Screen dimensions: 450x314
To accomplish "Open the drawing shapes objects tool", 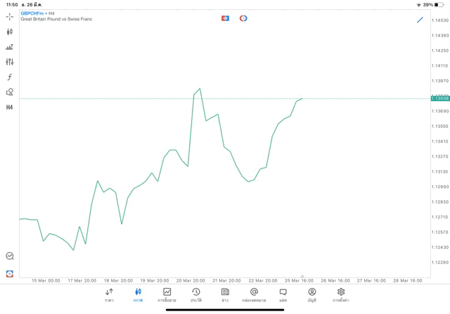I will pyautogui.click(x=9, y=92).
